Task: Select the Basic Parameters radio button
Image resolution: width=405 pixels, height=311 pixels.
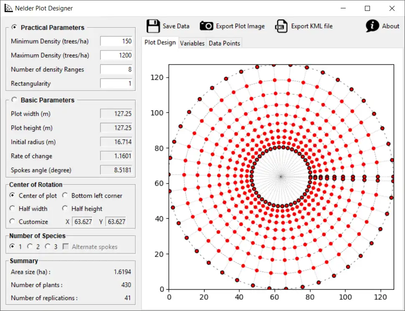Action: click(14, 100)
